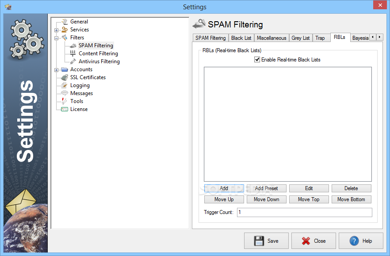Screen dimensions: 390x256
Task: Select Messages in the tree
Action: [x=81, y=93]
